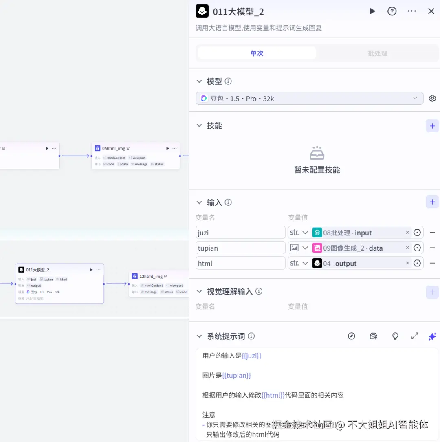The width and height of the screenshot is (440, 442).
Task: Click 12html_img node plugin icon
Action: point(135,276)
